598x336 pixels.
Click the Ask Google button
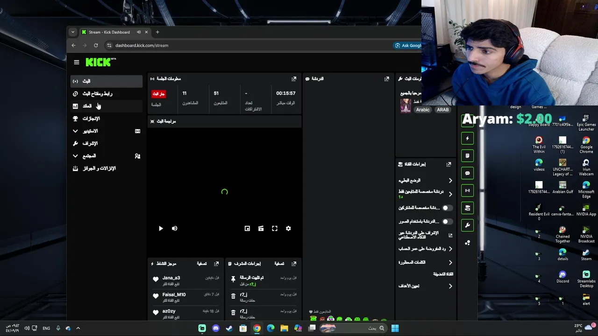(408, 45)
